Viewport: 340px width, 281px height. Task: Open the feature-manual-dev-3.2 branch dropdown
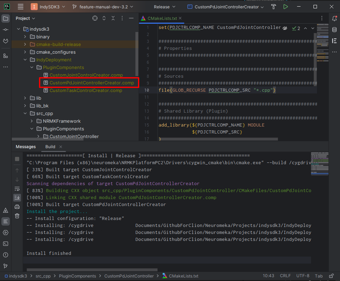[103, 7]
